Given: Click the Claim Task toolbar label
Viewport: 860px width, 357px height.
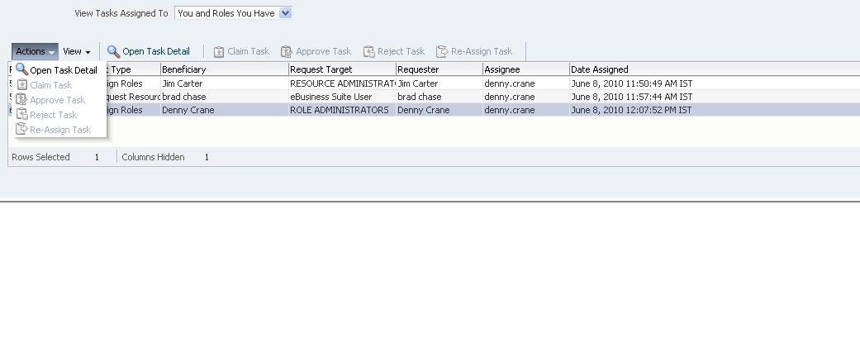Looking at the screenshot, I should tap(249, 51).
